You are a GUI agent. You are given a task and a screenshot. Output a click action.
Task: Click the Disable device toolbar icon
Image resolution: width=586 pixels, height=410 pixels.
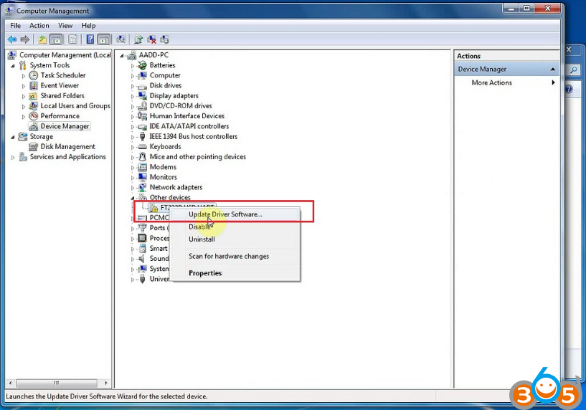coord(164,39)
